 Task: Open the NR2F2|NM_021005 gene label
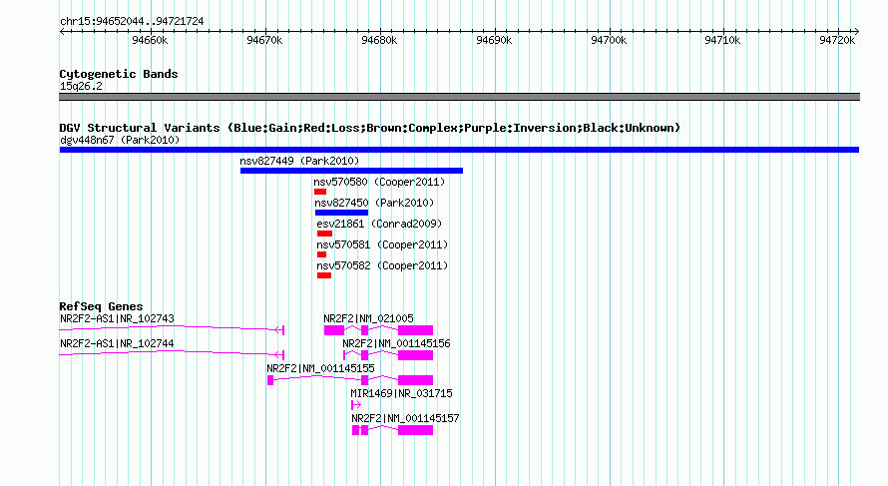point(369,318)
